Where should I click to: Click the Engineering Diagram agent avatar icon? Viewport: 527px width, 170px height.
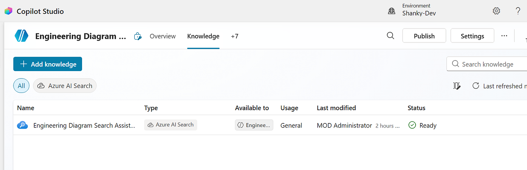[21, 36]
